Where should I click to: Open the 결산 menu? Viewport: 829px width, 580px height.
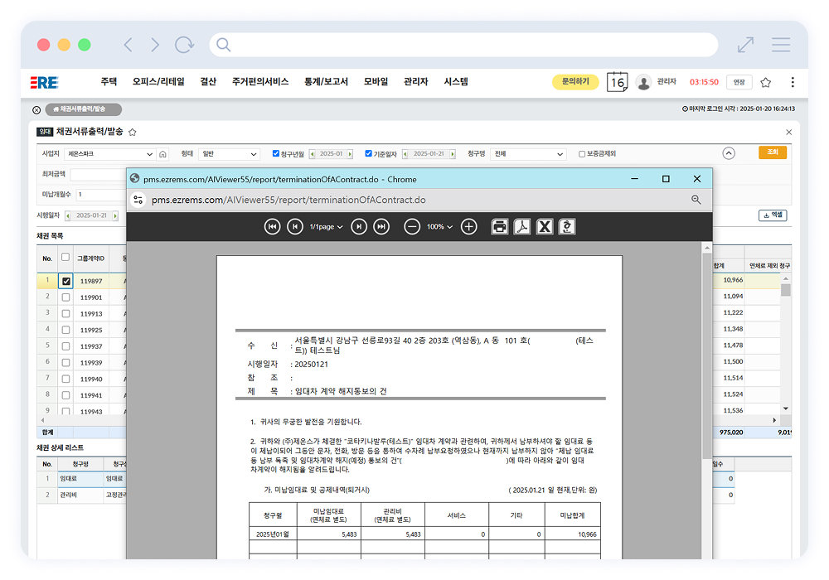click(x=208, y=82)
